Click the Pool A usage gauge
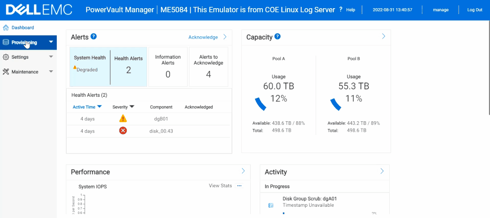 click(260, 104)
